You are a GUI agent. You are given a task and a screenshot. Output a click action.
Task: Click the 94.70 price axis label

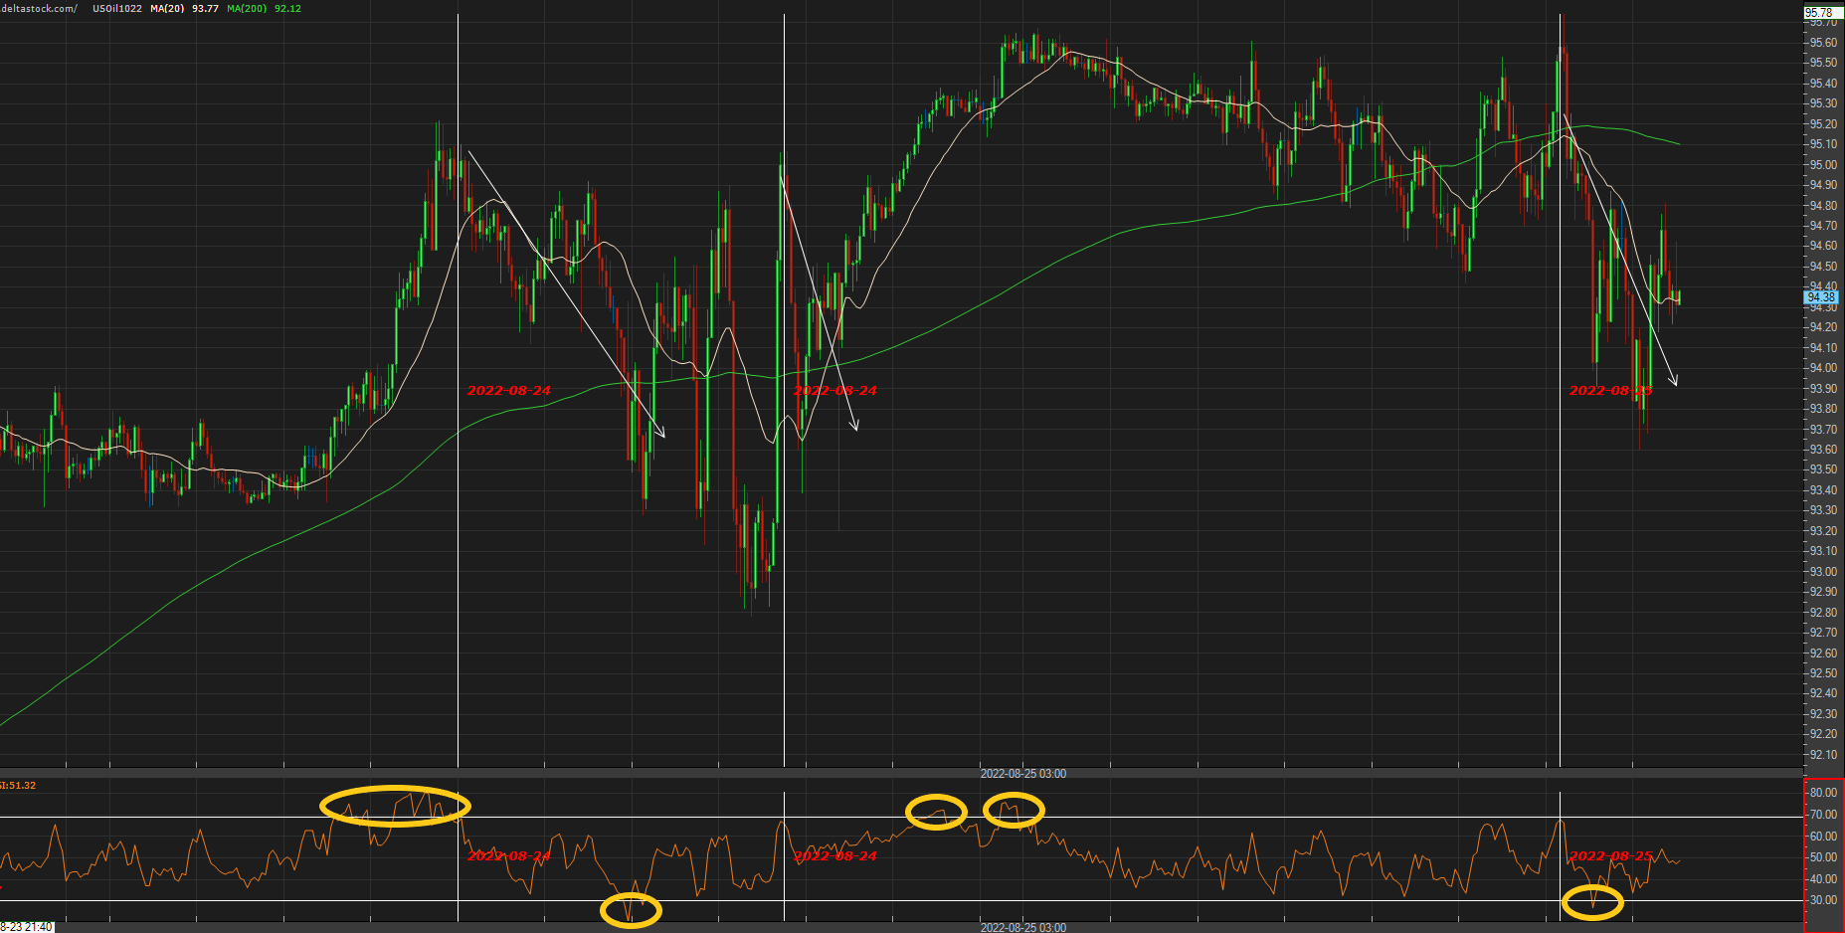point(1823,226)
